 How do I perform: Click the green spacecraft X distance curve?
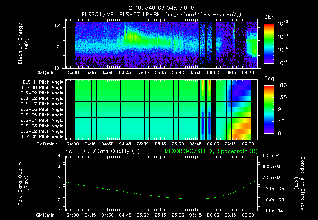click(x=161, y=196)
